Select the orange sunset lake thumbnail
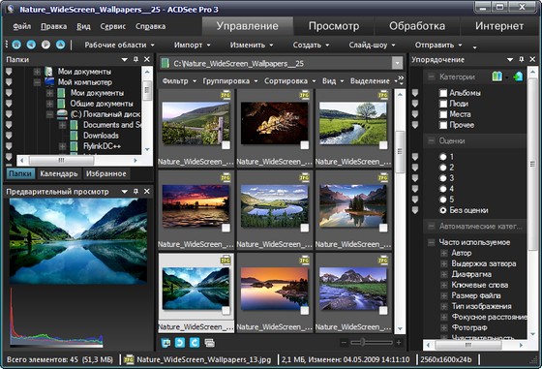This screenshot has height=369, width=542. pyautogui.click(x=275, y=289)
